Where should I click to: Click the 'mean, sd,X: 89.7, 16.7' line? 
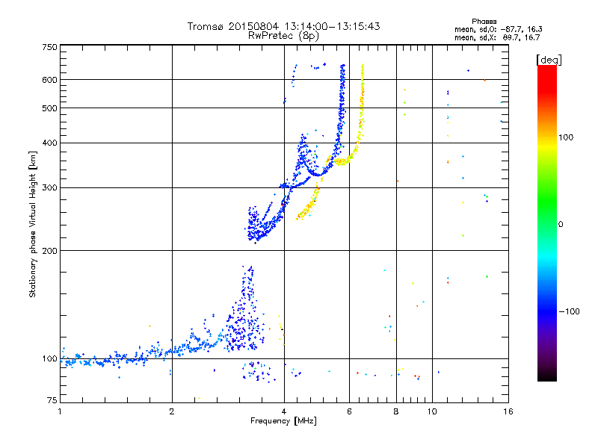coord(497,37)
